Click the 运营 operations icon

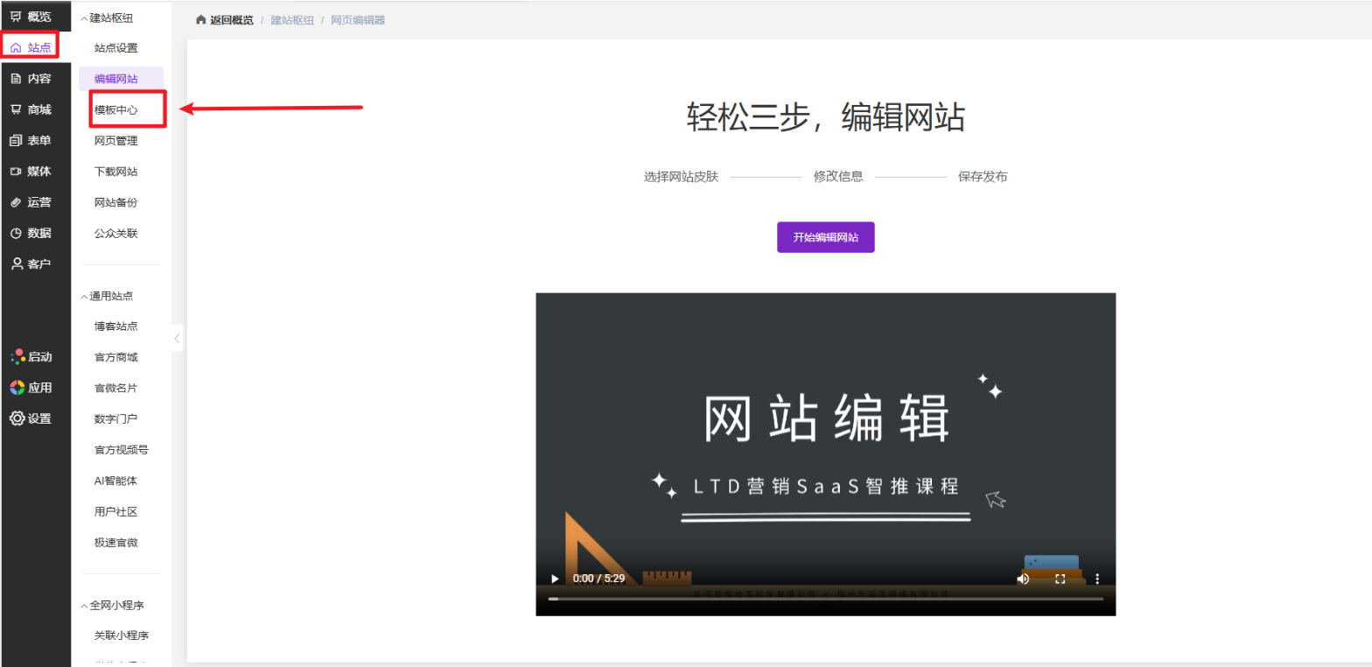pyautogui.click(x=16, y=202)
